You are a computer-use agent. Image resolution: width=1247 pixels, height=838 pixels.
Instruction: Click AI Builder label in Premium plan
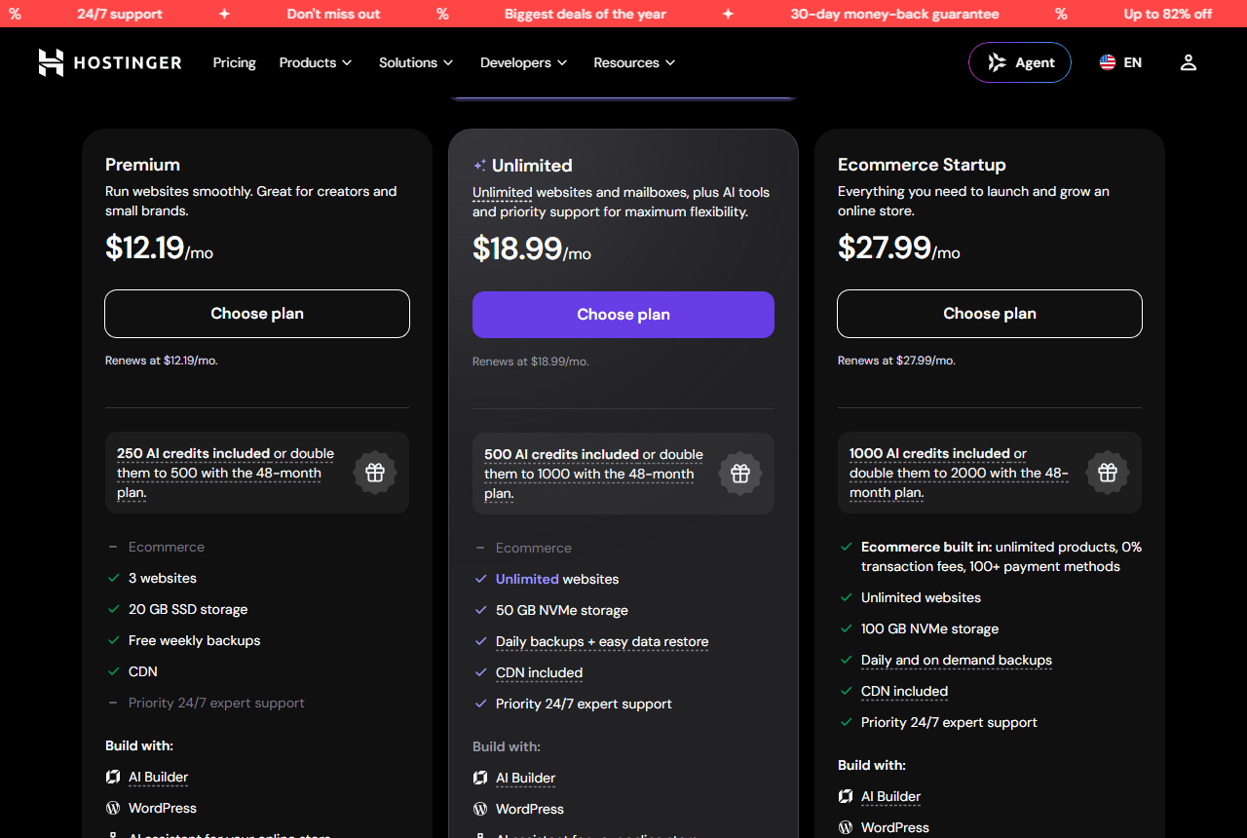point(158,777)
